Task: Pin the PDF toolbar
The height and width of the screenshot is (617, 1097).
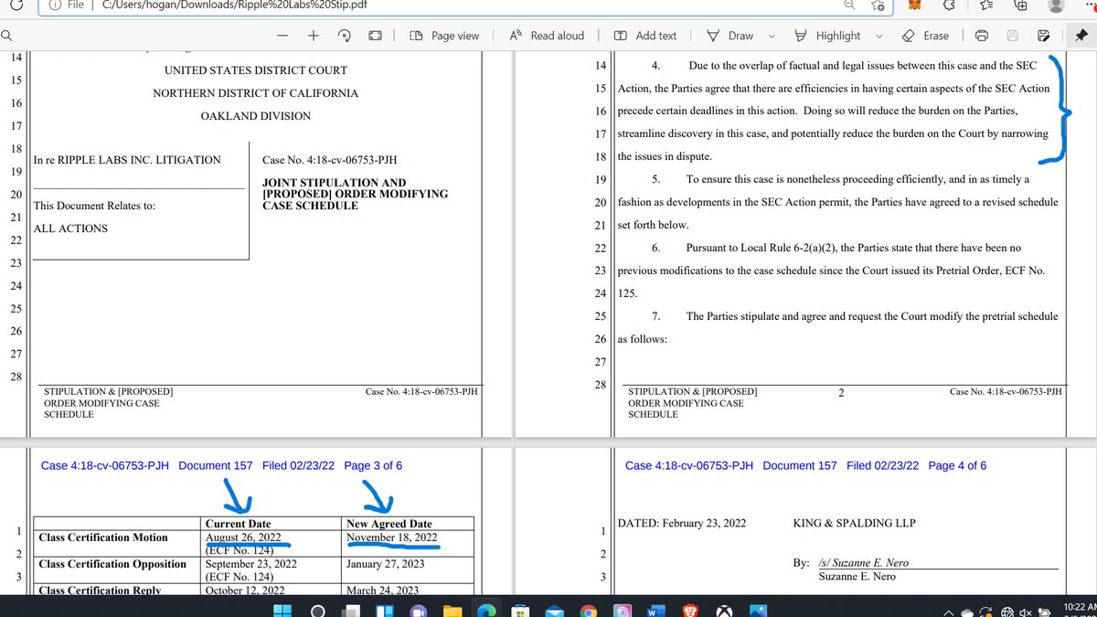Action: 1082,36
